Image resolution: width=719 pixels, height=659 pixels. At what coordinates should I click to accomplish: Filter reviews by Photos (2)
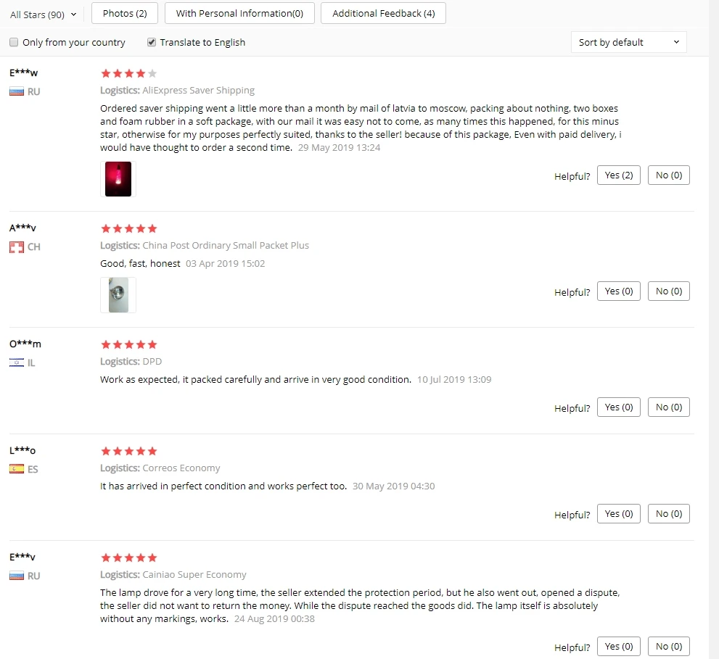click(x=125, y=13)
